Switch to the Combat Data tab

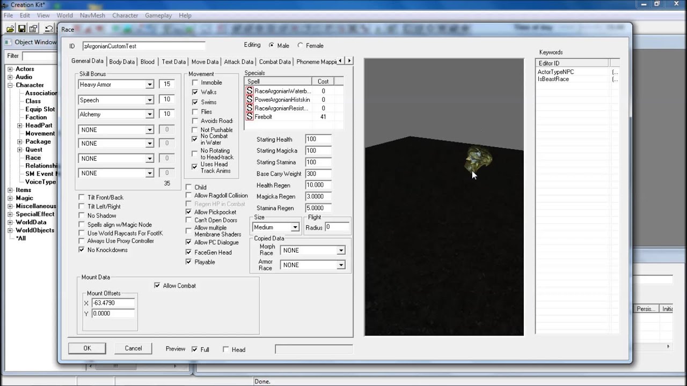275,62
